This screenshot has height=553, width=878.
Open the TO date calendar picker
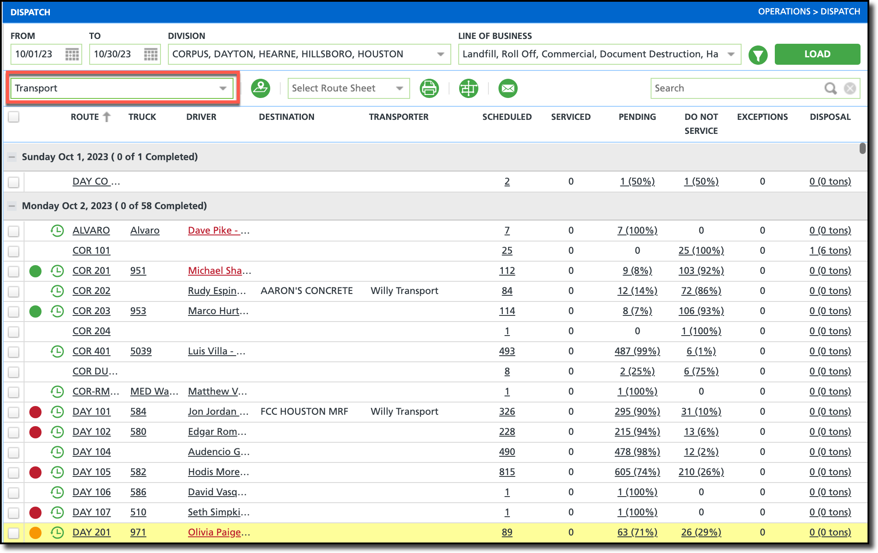(x=151, y=54)
